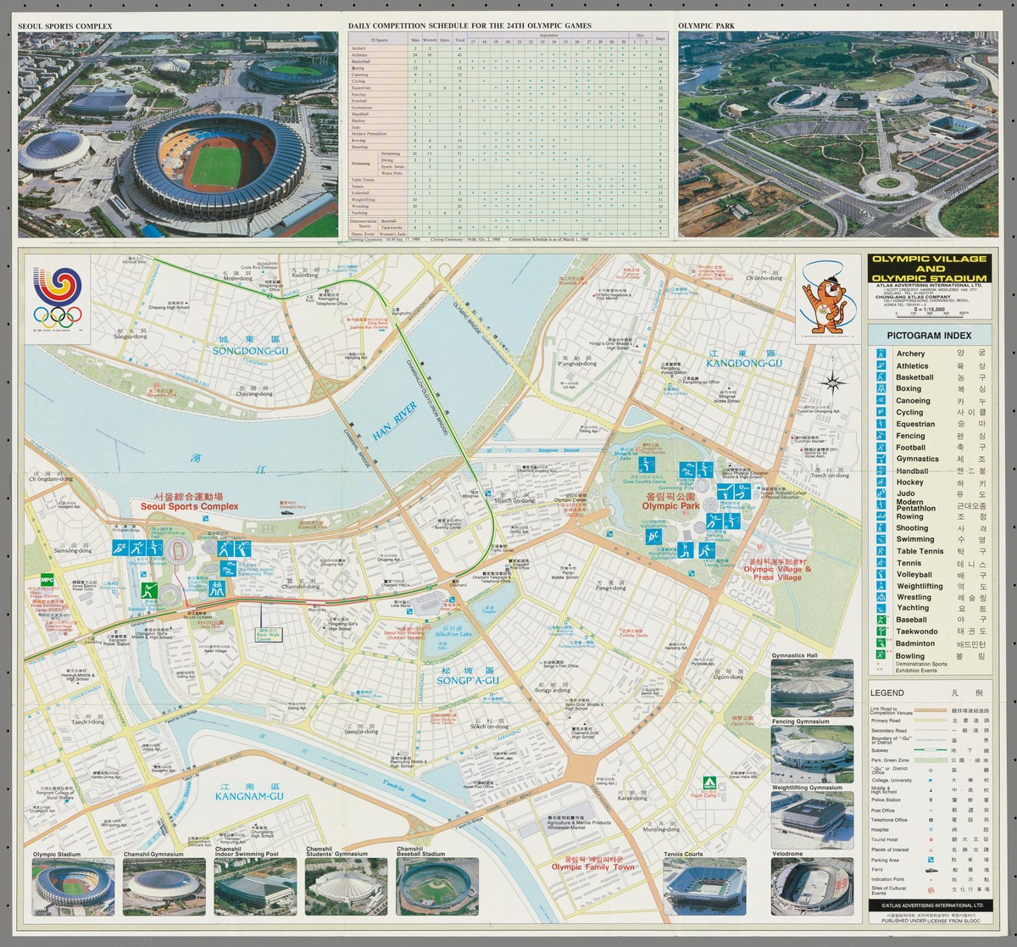Click the 'Handball' index entry text

click(912, 471)
